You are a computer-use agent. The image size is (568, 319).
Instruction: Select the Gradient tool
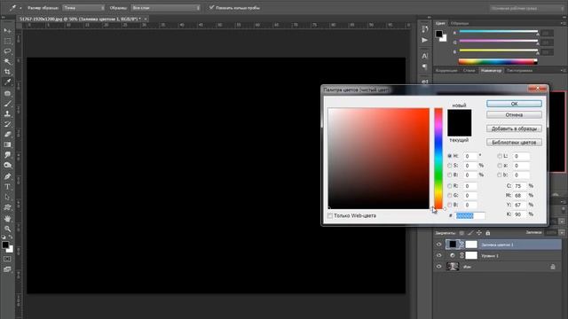click(x=7, y=144)
